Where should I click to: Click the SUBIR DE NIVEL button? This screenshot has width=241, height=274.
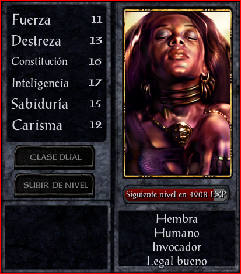[x=55, y=185]
